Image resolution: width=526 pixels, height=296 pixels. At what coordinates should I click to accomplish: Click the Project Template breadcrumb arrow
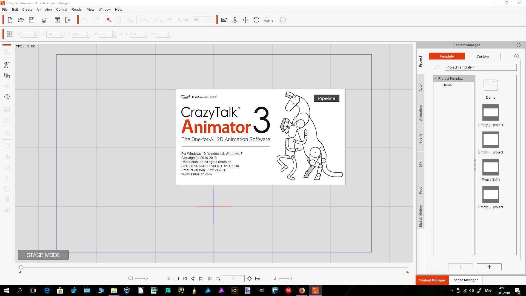pos(473,67)
